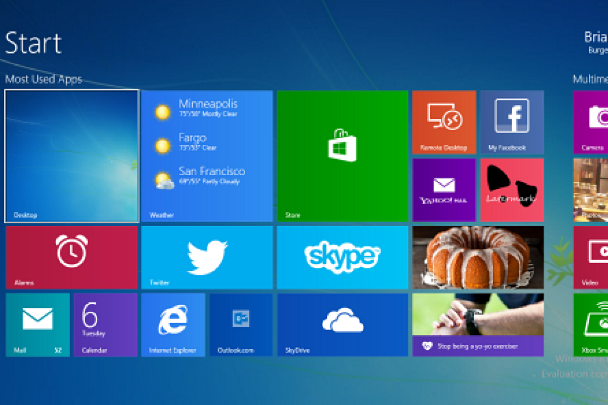Open Yahoo! Mail
Image resolution: width=608 pixels, height=405 pixels.
pos(444,189)
